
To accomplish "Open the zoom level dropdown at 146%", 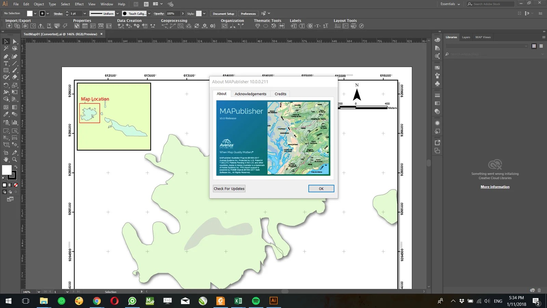I will 39,292.
